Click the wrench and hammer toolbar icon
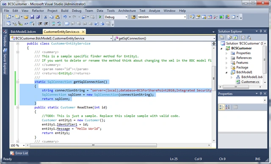 point(216,17)
